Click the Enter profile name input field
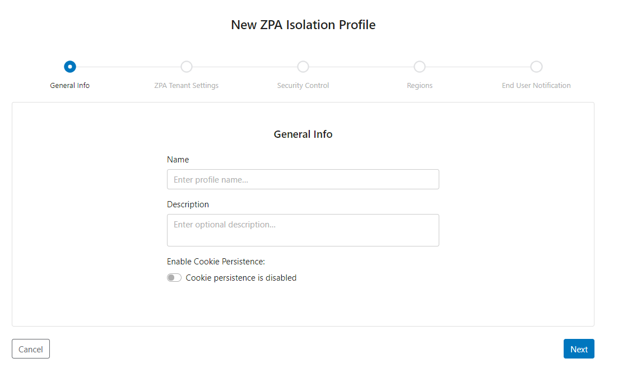Viewport: 618px width, 377px height. click(x=303, y=179)
